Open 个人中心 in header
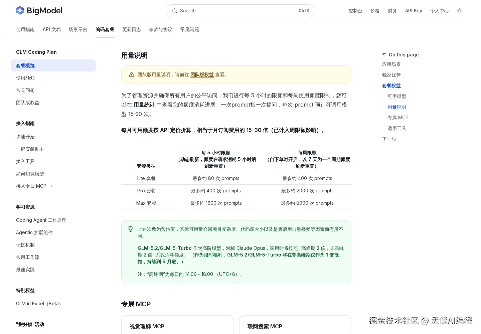 point(440,11)
